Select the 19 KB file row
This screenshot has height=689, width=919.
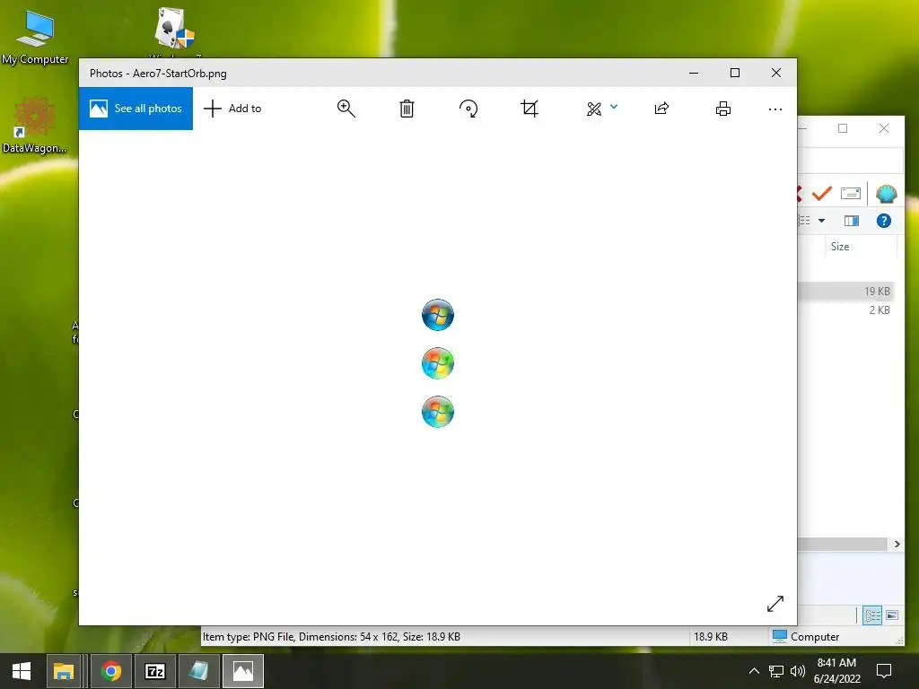[845, 292]
